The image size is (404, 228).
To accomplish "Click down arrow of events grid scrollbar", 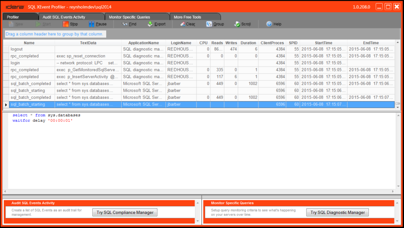I will click(x=398, y=107).
